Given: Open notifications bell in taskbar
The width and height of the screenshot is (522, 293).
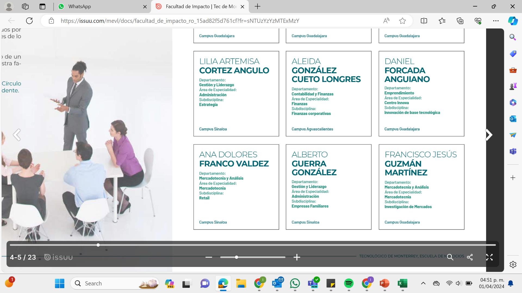Looking at the screenshot, I should pos(511,284).
